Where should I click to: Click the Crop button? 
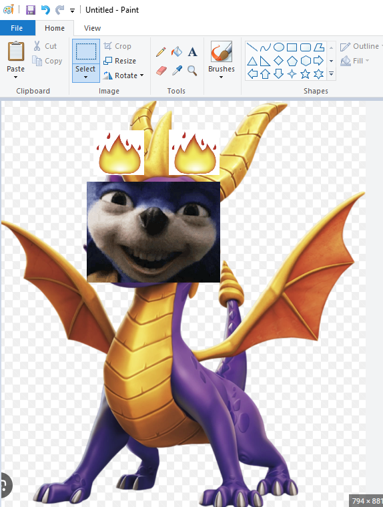pyautogui.click(x=117, y=46)
